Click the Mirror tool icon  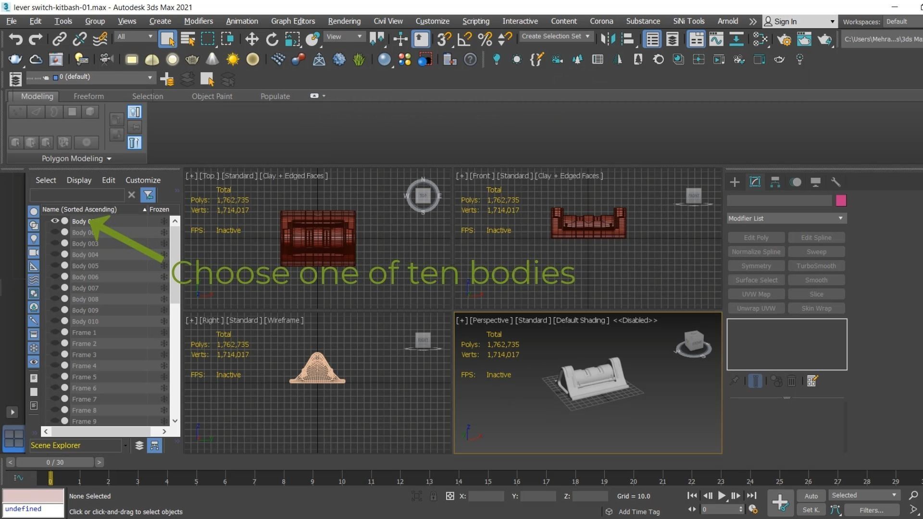click(x=608, y=39)
